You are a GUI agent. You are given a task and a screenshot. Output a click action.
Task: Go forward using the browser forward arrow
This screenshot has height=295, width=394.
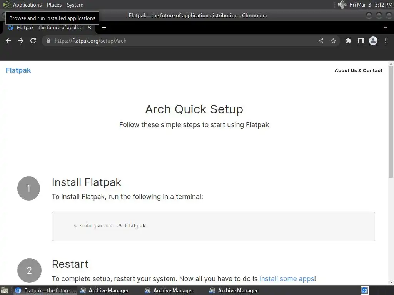coord(21,41)
